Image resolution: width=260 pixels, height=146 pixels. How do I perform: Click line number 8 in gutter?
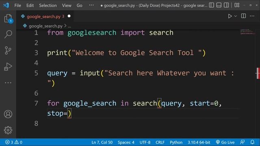pos(36,123)
